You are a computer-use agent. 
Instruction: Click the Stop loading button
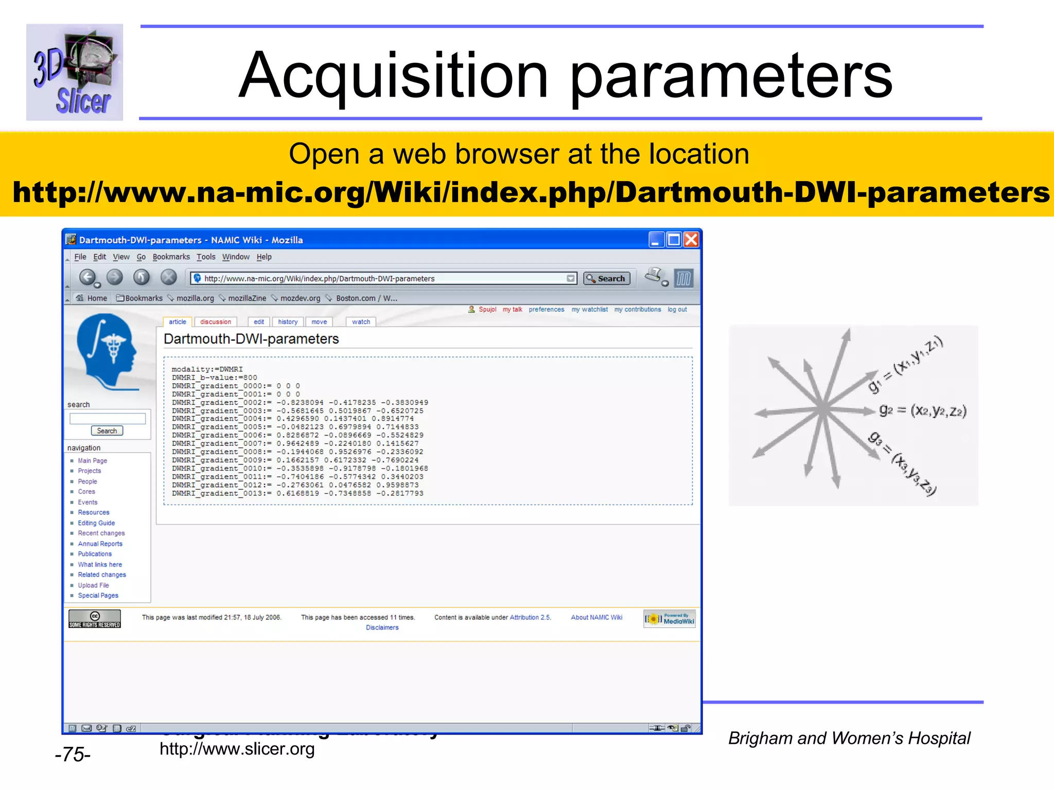tap(169, 277)
